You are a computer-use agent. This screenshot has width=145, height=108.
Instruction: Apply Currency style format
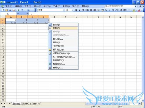click(x=102, y=10)
